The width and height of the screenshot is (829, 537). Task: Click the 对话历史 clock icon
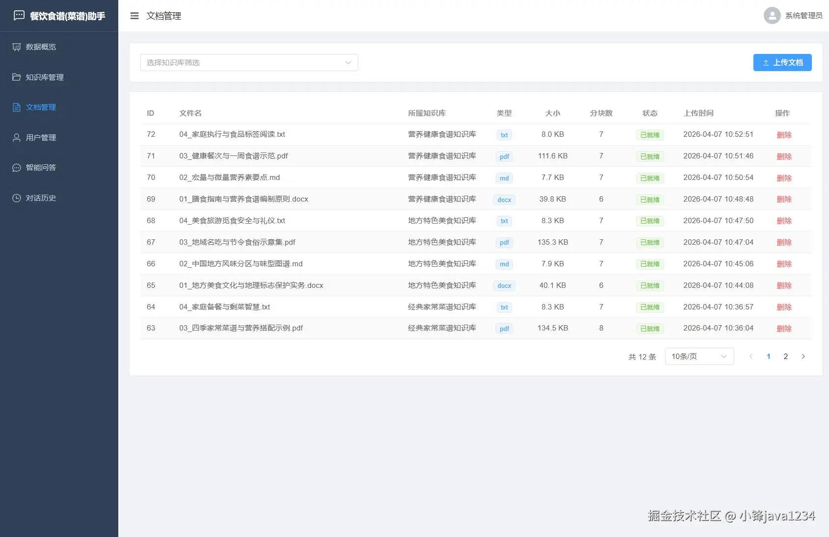(x=17, y=198)
